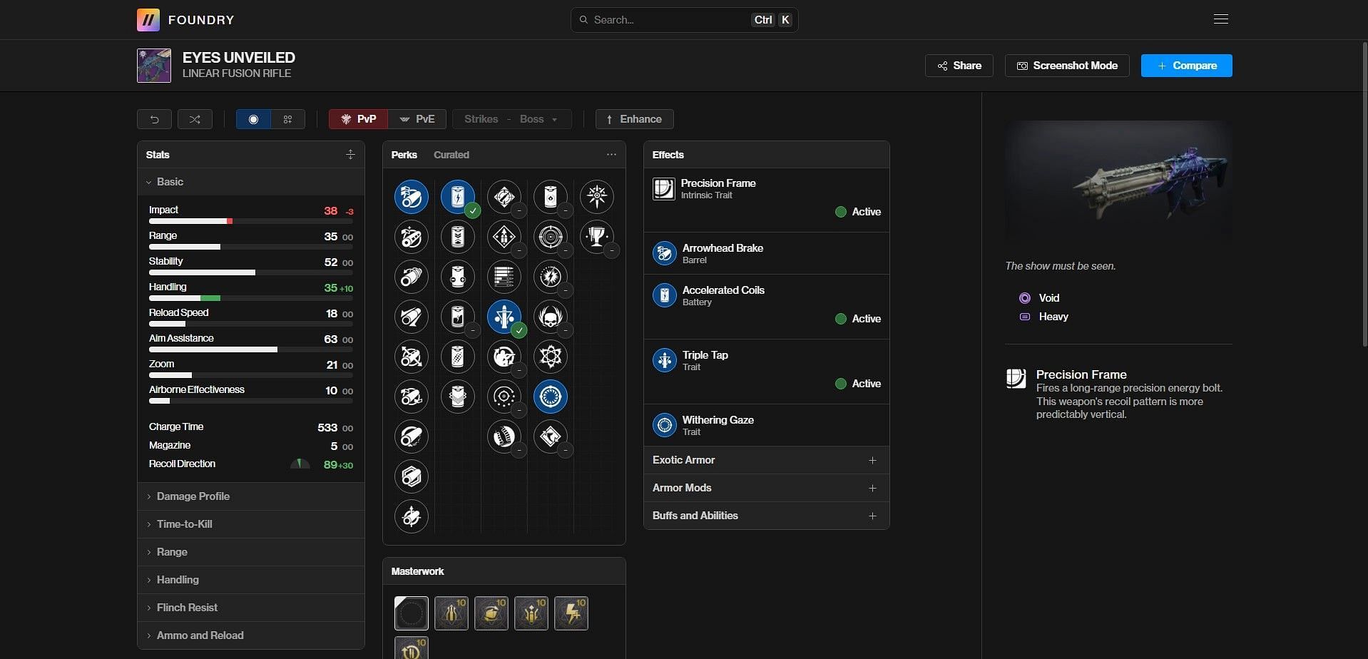Viewport: 1368px width, 659px height.
Task: Click the Impact stat bar
Action: (250, 221)
